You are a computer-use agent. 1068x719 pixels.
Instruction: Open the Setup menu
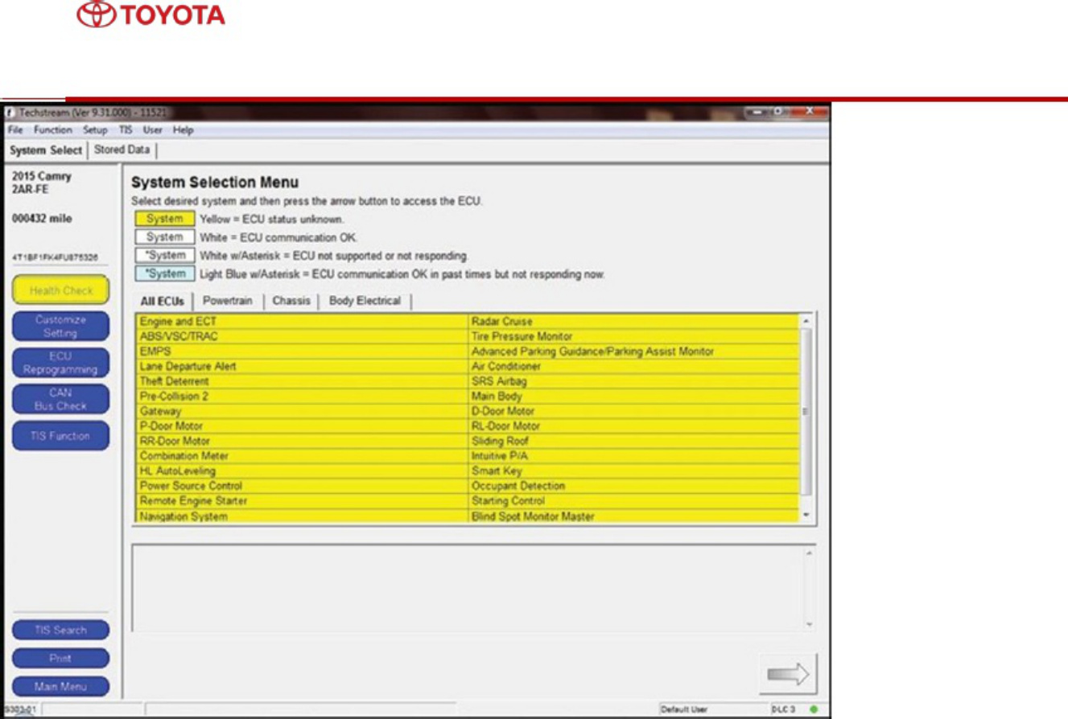[x=95, y=129]
